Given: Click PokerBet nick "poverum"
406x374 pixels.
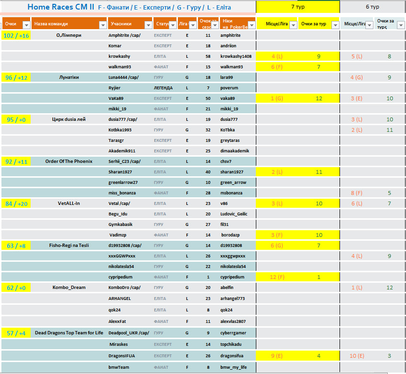Looking at the screenshot, I should [229, 88].
